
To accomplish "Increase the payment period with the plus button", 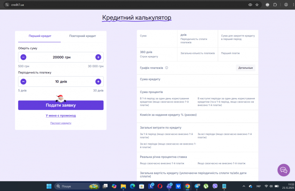I will [98, 81].
